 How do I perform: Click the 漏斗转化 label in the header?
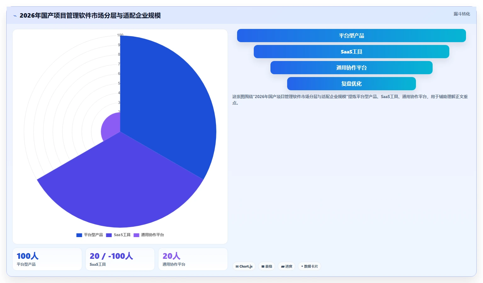point(462,14)
